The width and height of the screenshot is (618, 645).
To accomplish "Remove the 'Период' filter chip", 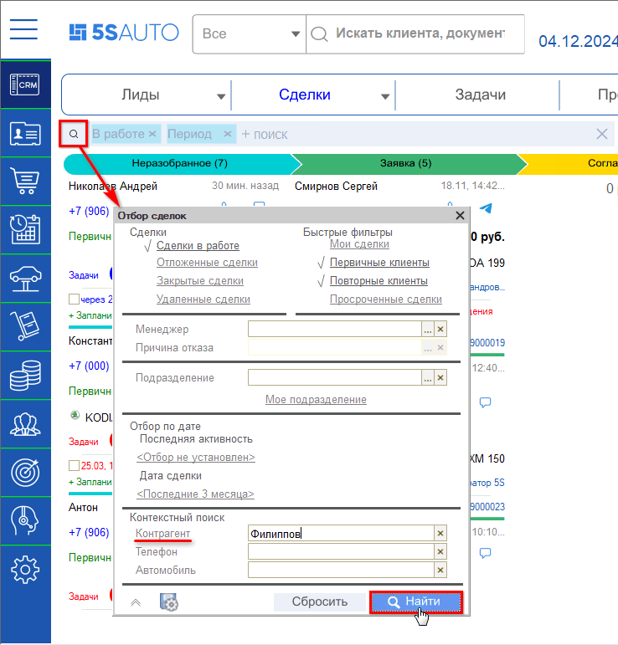I will tap(228, 134).
